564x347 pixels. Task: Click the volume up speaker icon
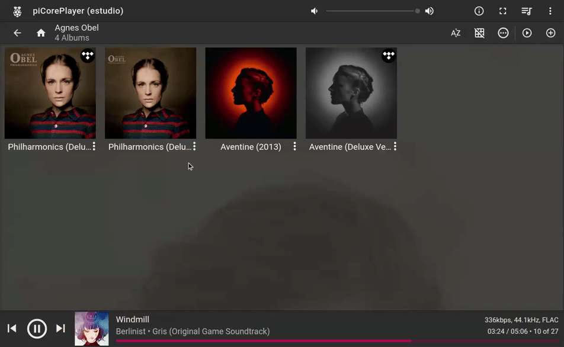click(x=429, y=11)
